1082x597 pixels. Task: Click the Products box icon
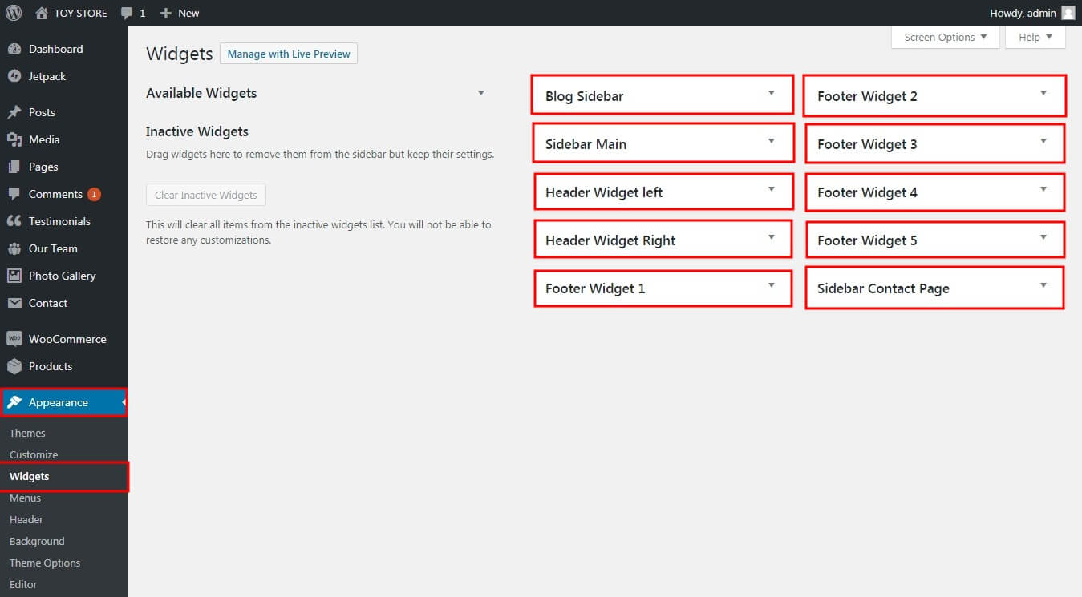pos(14,366)
